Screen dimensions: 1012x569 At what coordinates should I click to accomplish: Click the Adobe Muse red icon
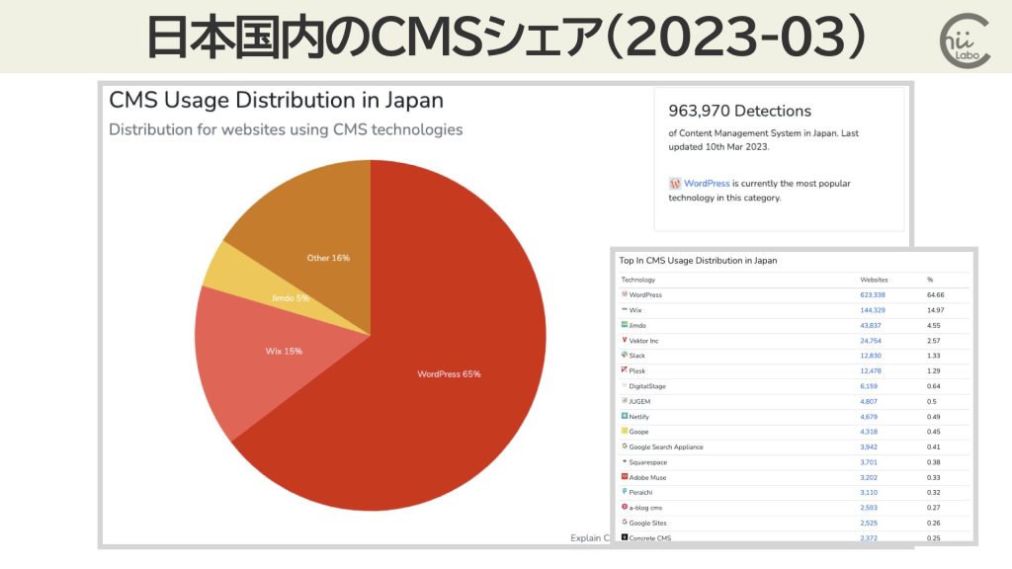pos(625,477)
